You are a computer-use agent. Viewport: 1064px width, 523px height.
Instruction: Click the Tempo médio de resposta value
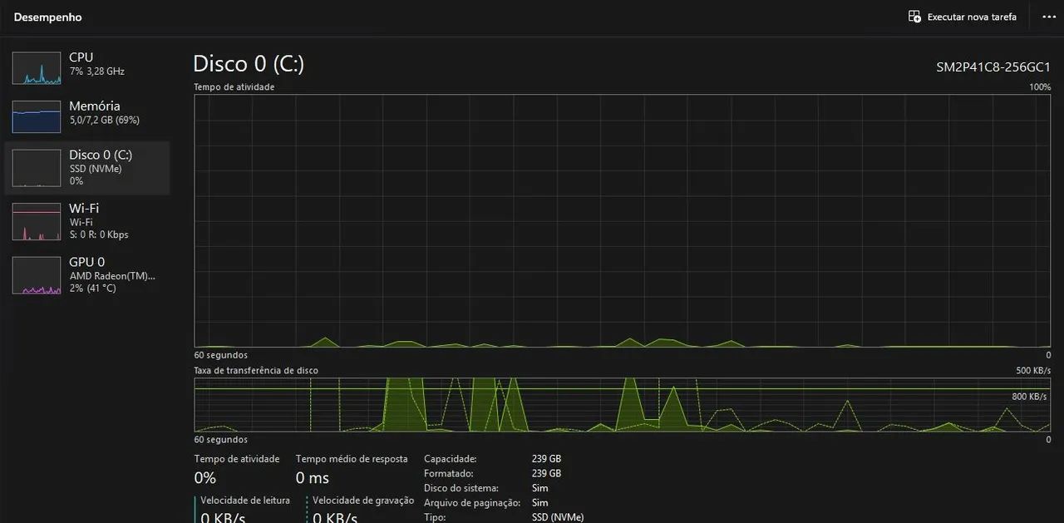[x=313, y=478]
